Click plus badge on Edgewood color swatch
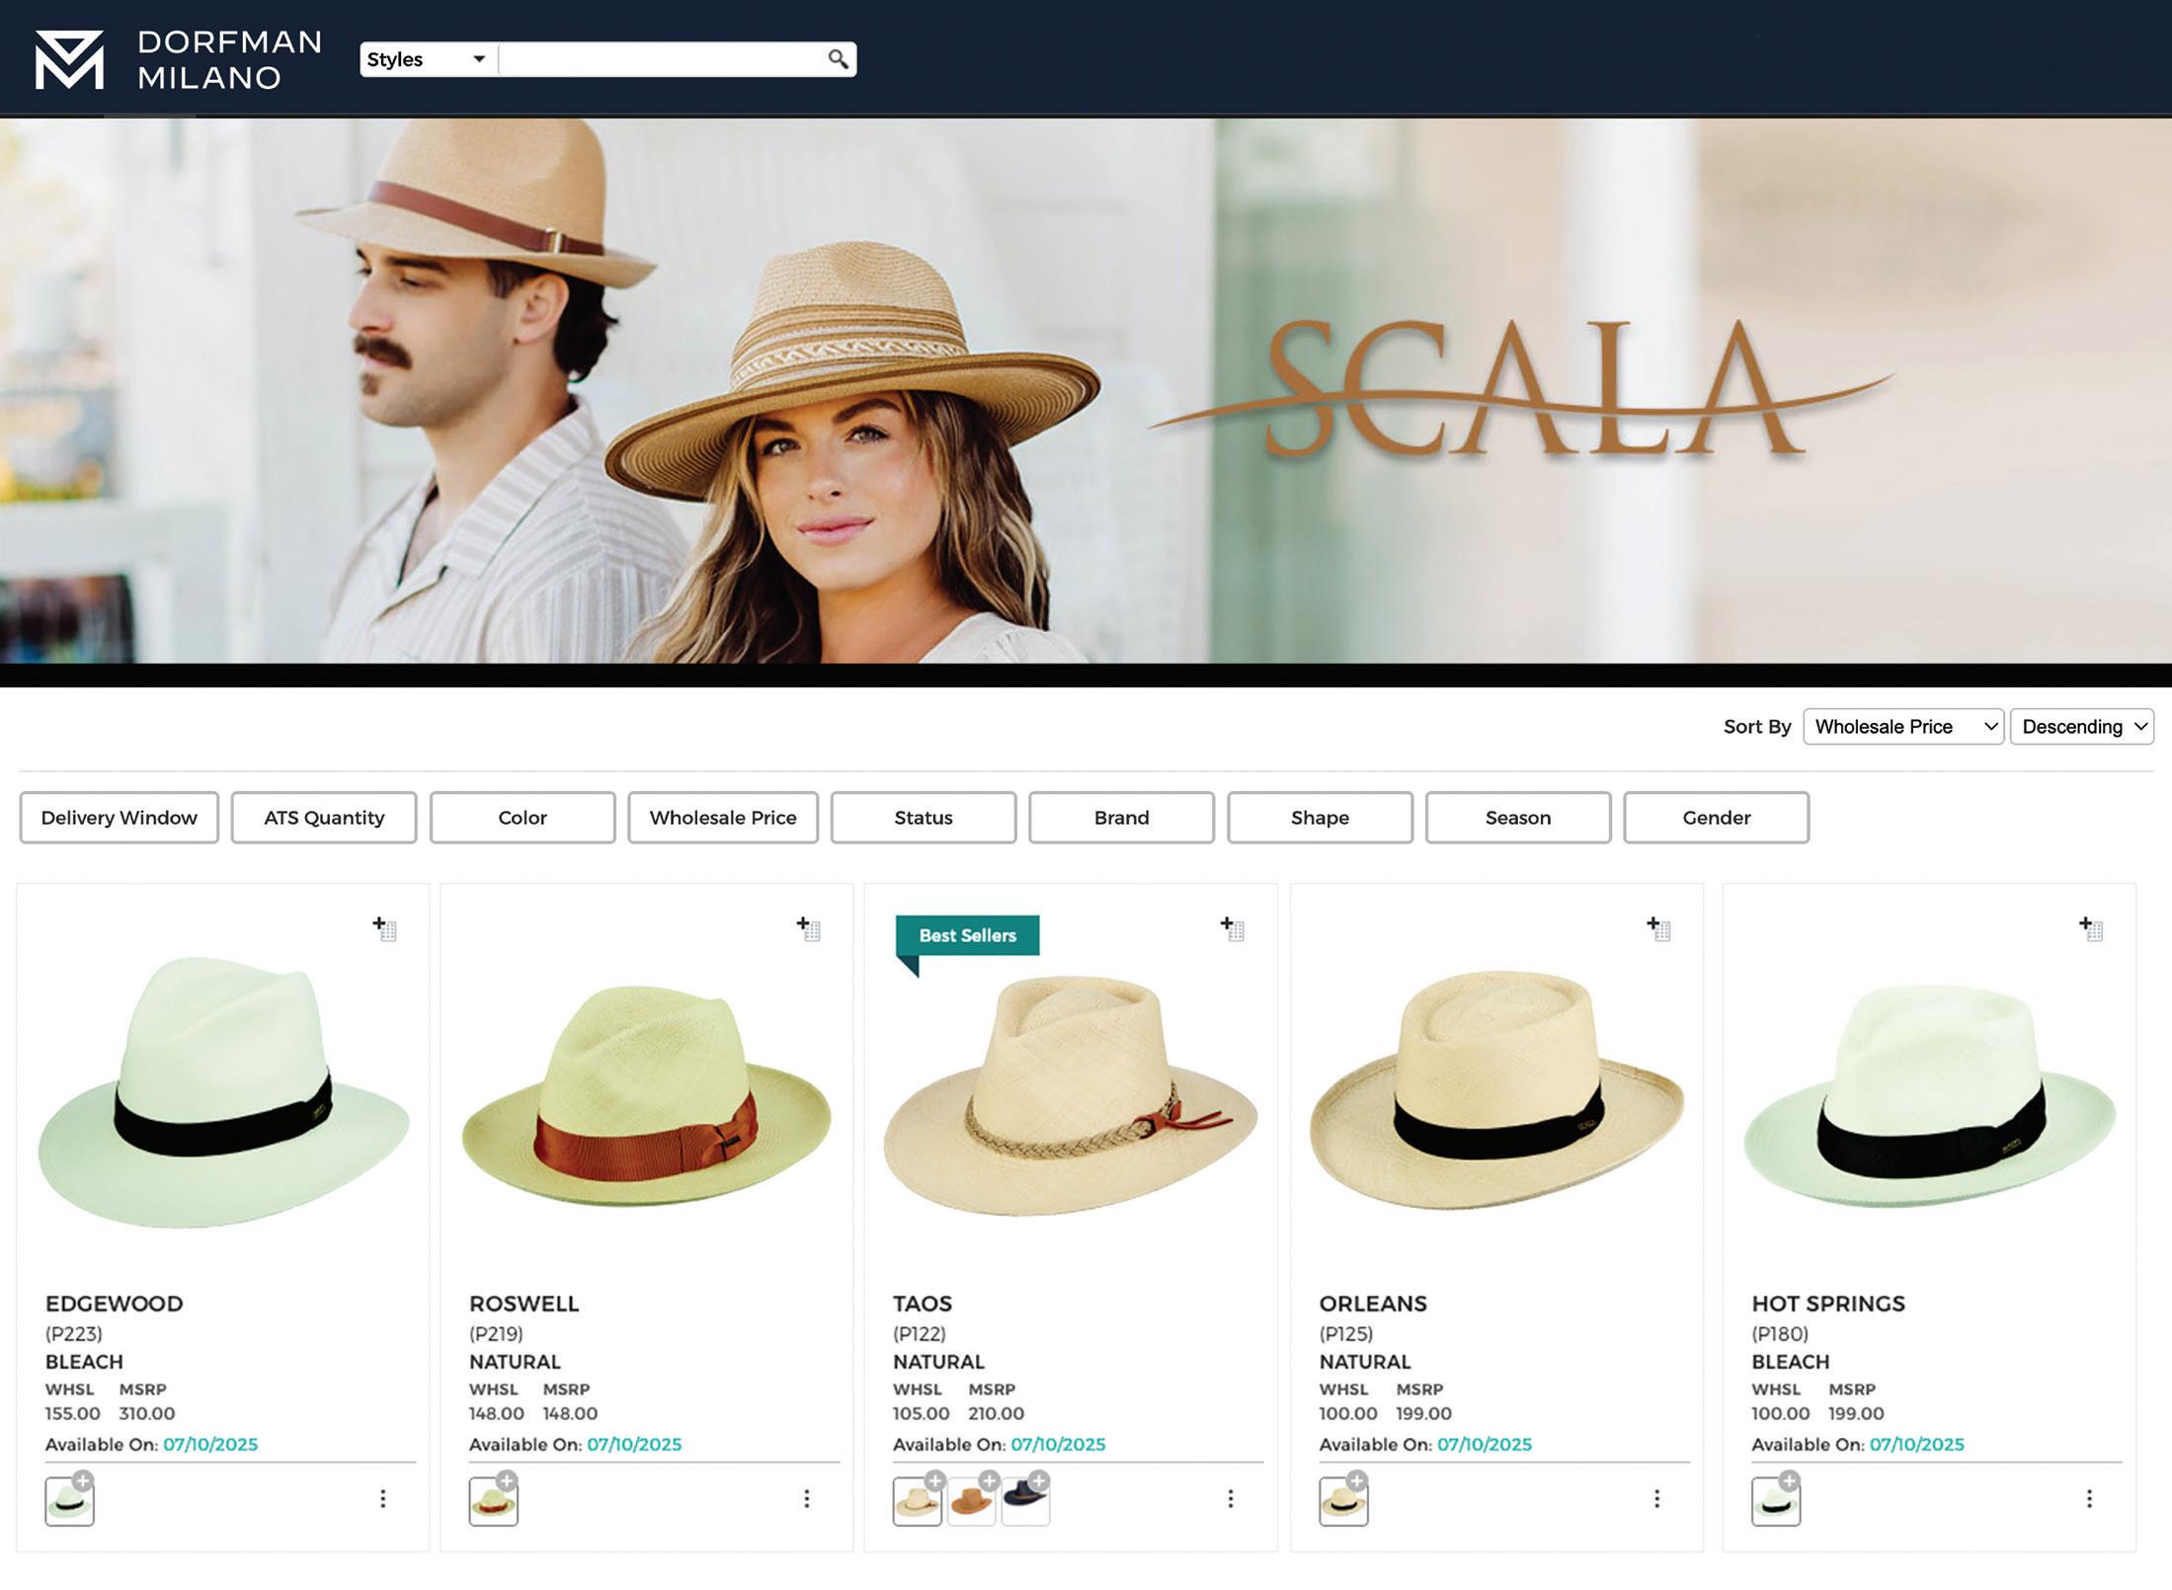Screen dimensions: 2172x1590 (x=83, y=1480)
